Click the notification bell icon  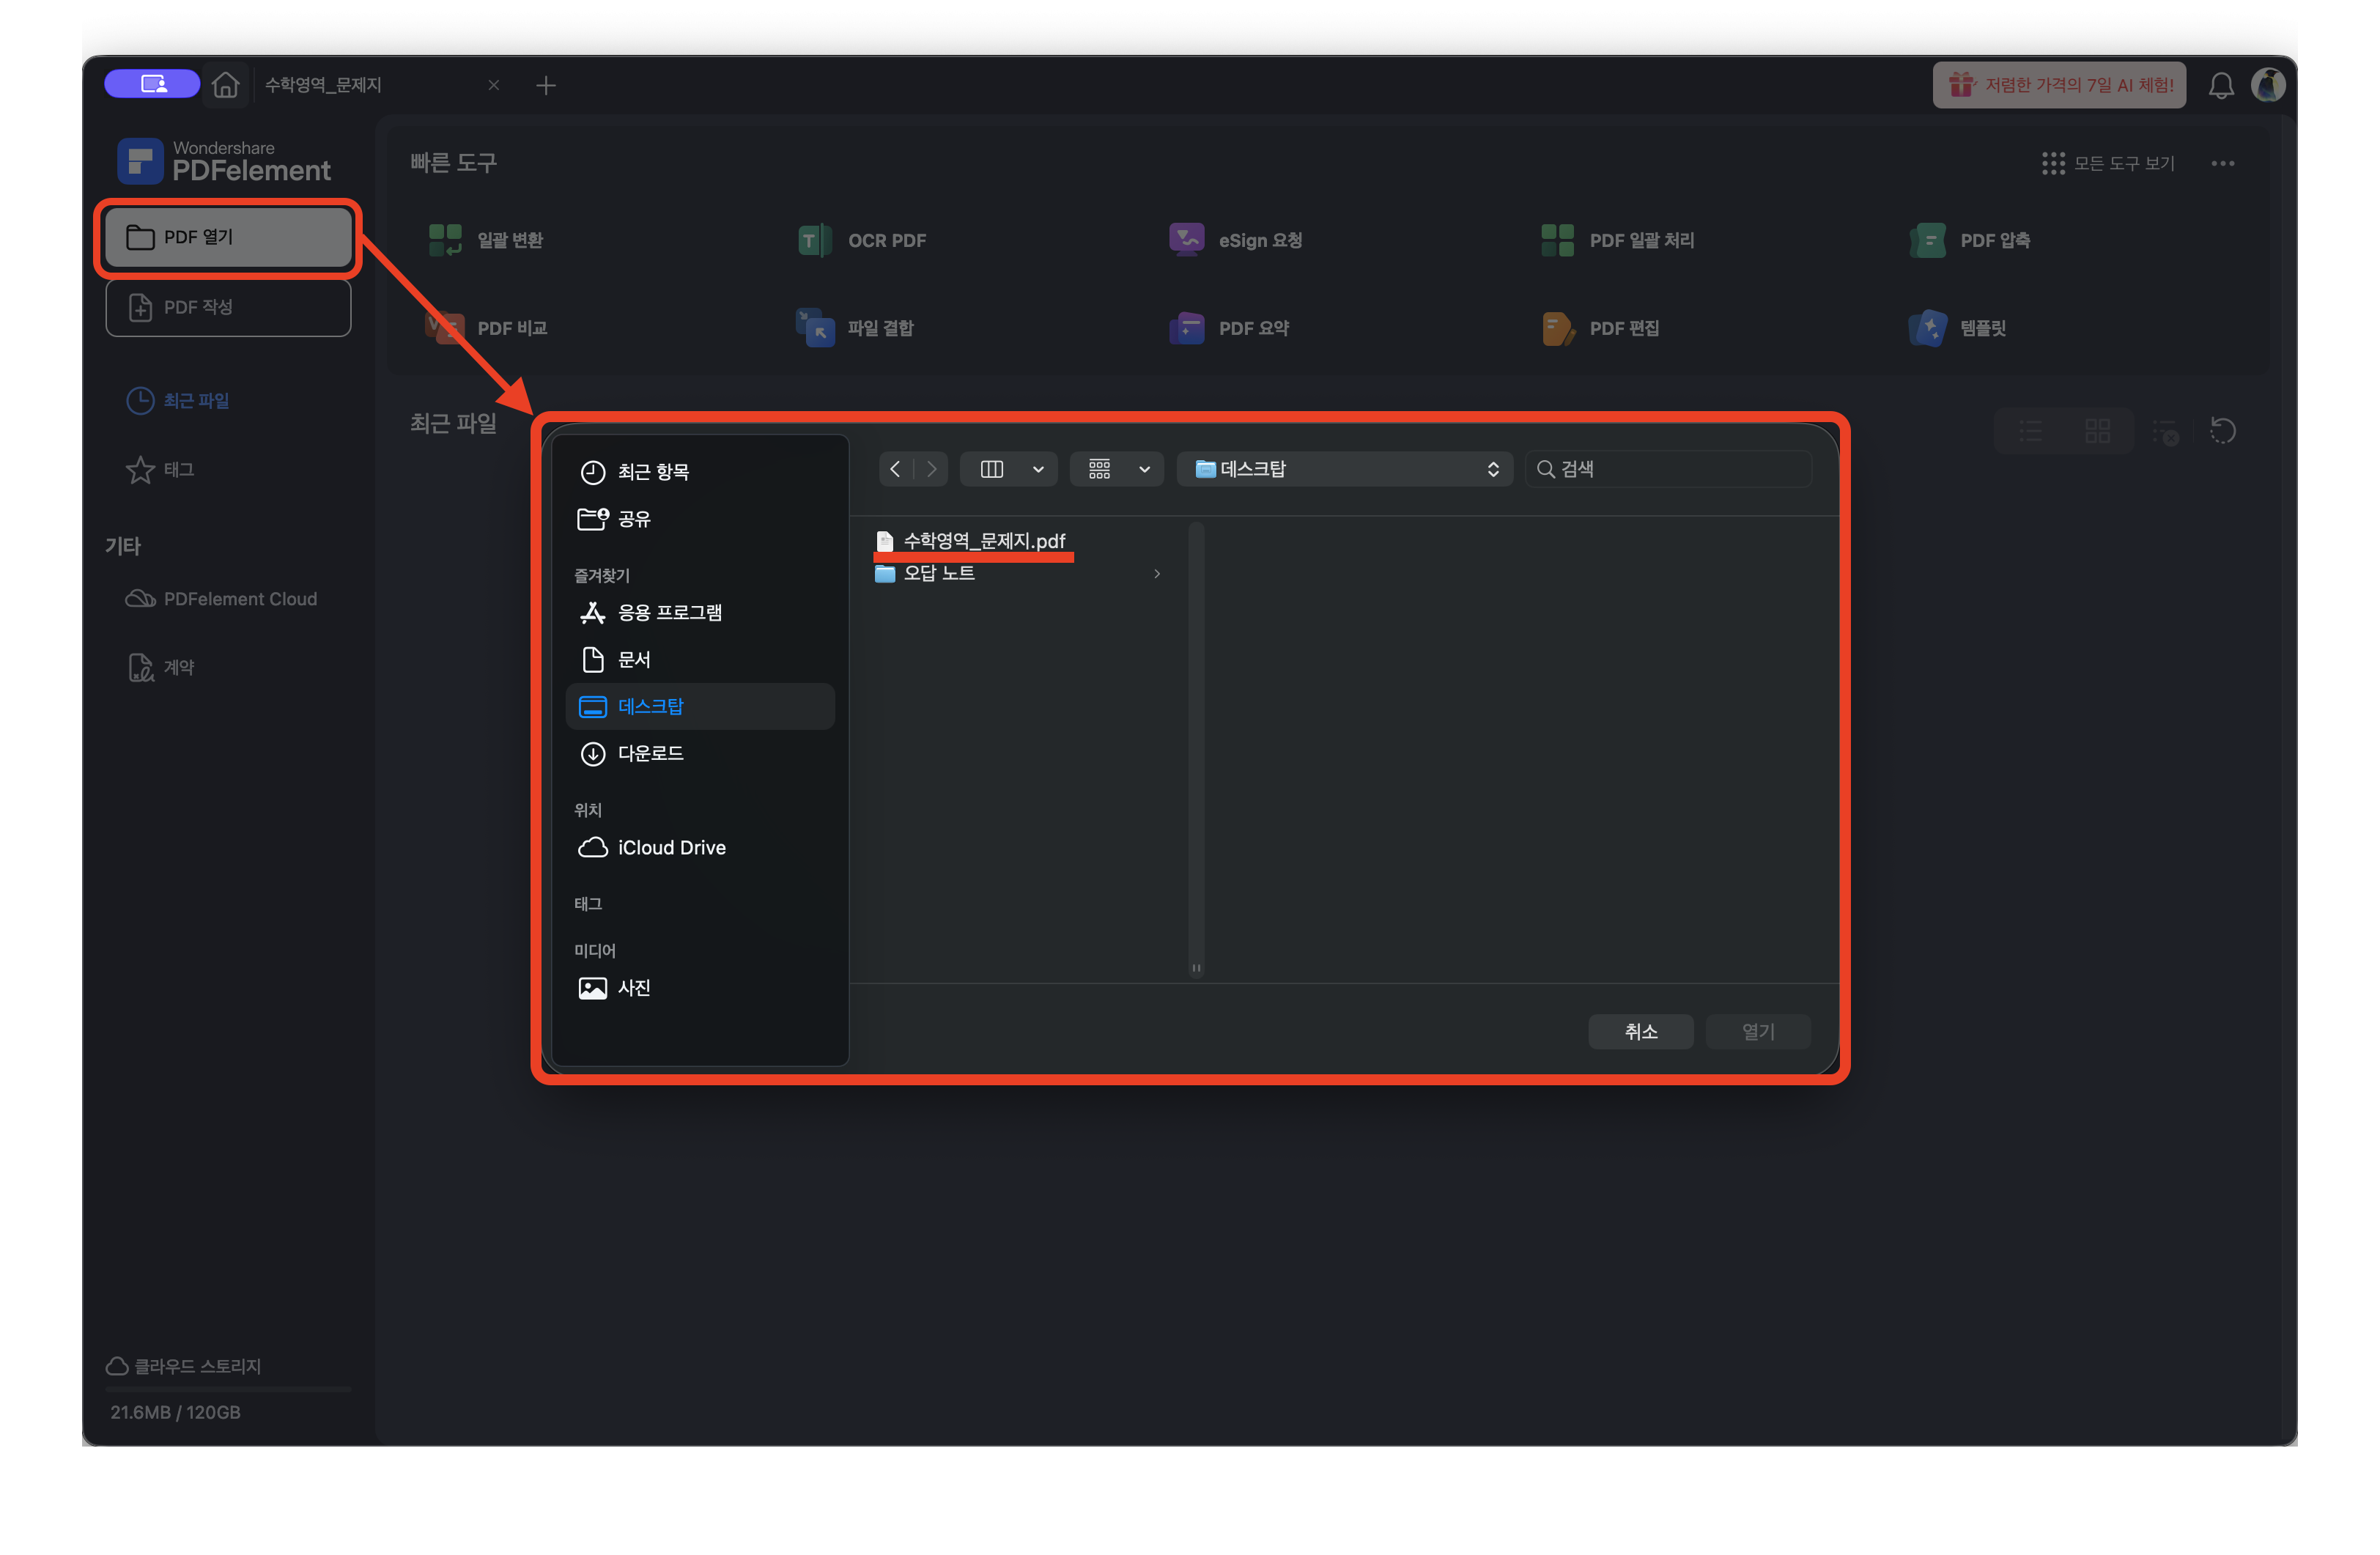[x=2220, y=86]
